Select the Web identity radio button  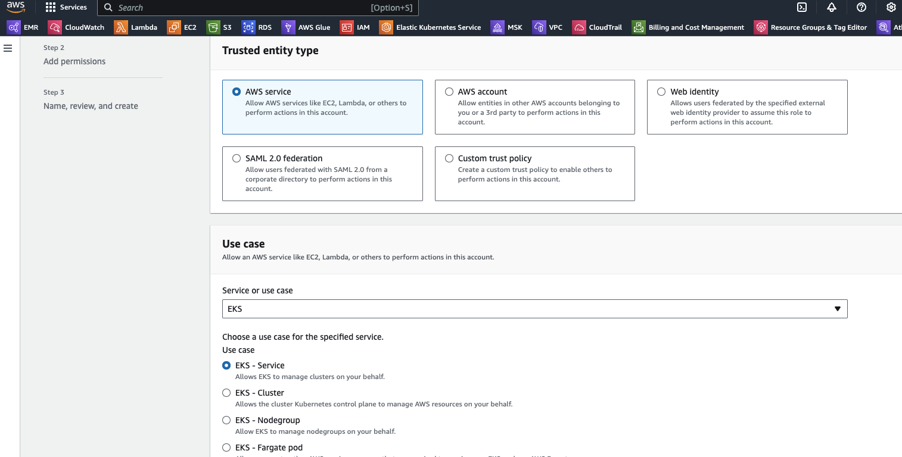(661, 92)
